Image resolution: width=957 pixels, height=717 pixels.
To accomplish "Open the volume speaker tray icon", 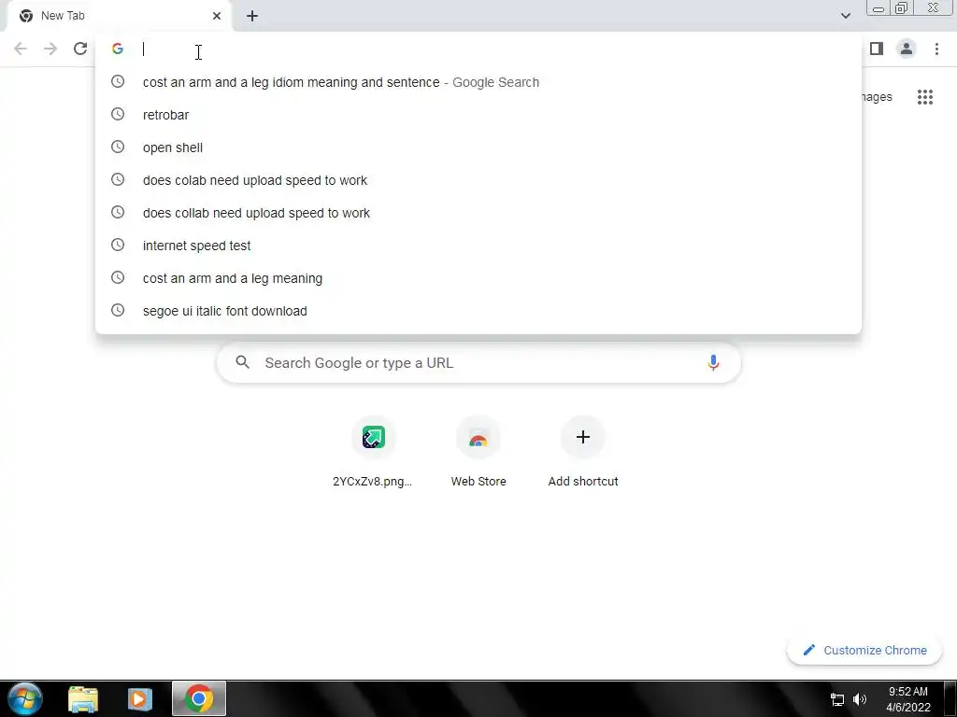I will click(x=860, y=699).
